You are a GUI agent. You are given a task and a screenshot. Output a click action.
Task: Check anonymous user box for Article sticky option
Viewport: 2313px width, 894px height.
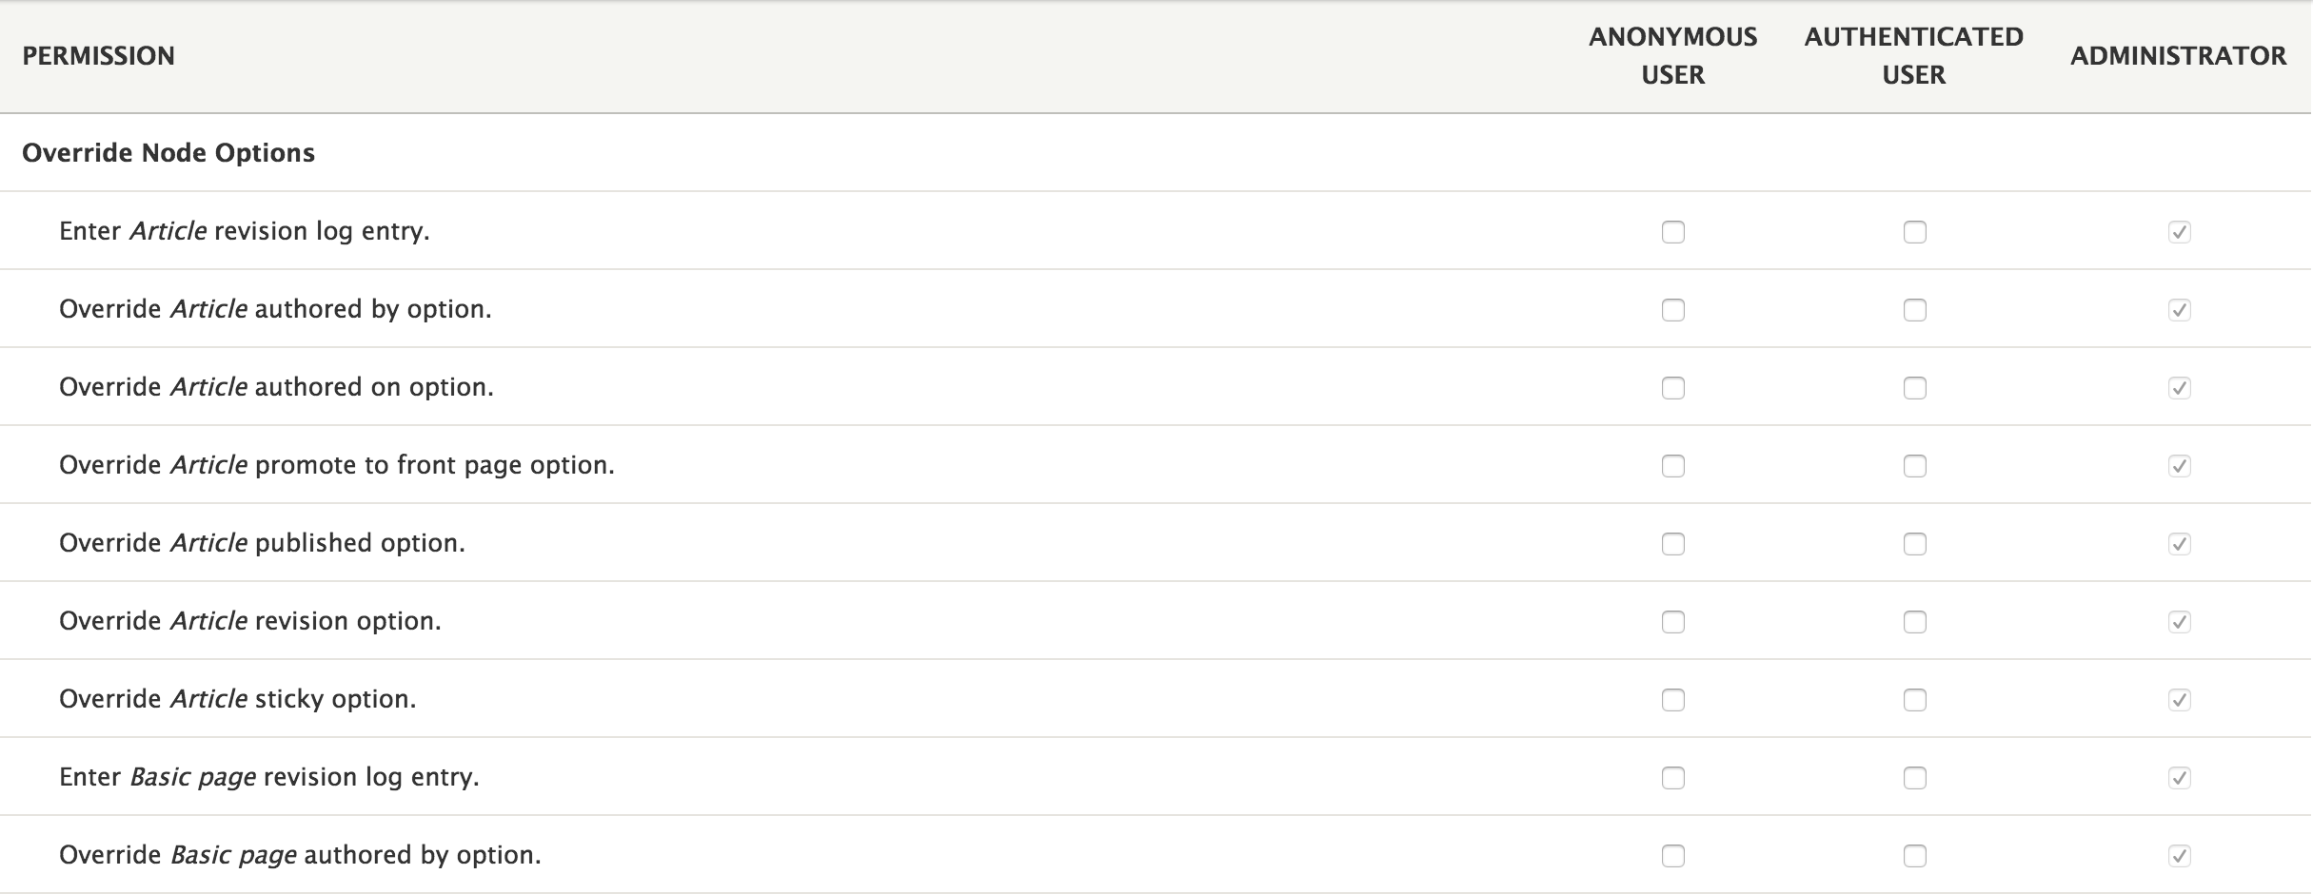click(x=1672, y=700)
